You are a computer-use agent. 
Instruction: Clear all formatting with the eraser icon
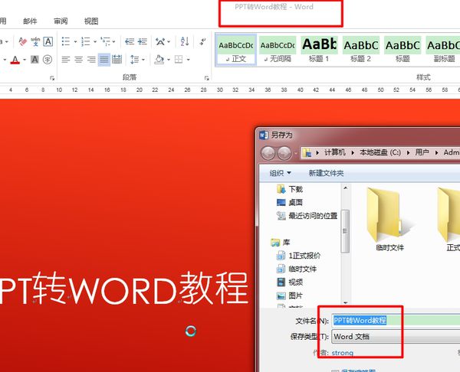click(x=22, y=41)
